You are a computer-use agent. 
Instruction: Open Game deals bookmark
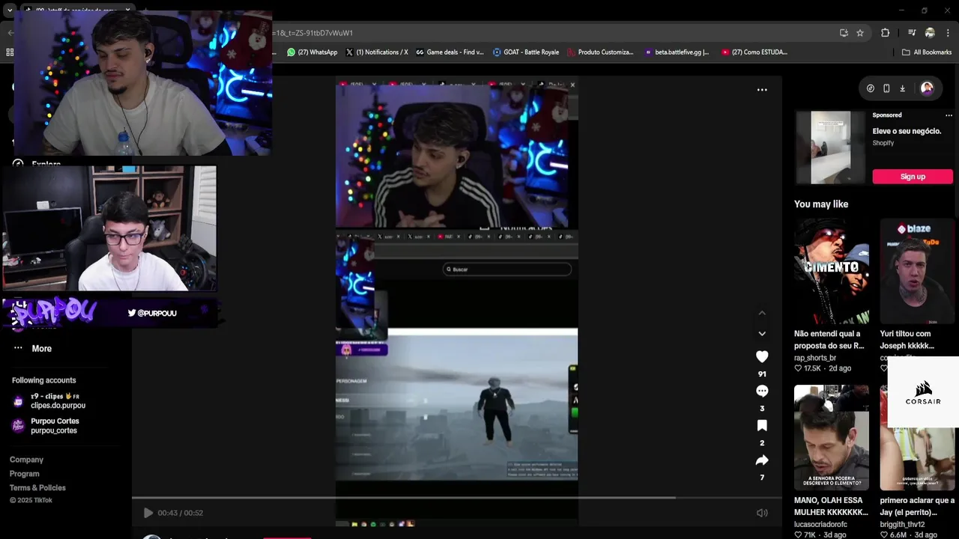coord(450,52)
